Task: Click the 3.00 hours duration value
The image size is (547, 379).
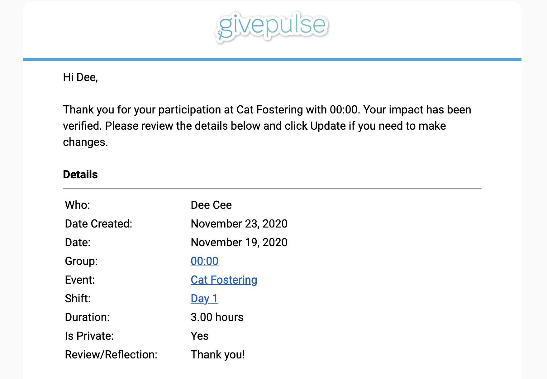Action: [x=217, y=317]
